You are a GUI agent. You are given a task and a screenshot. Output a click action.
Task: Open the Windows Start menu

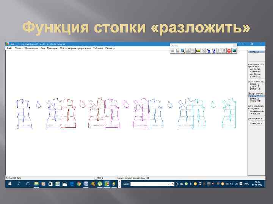pos(10,184)
